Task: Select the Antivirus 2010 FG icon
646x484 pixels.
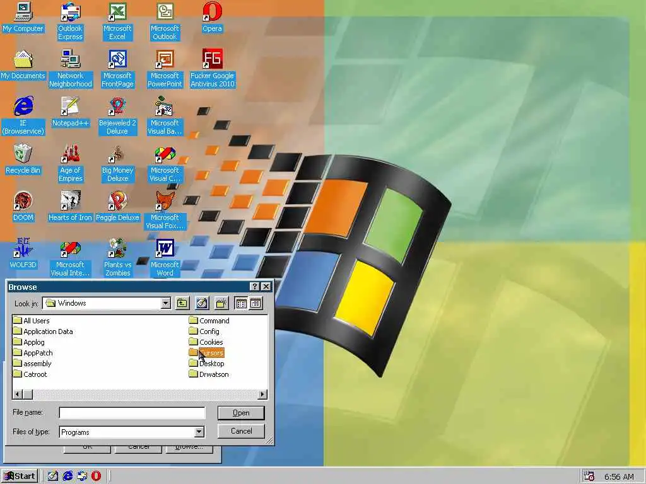Action: [212, 68]
